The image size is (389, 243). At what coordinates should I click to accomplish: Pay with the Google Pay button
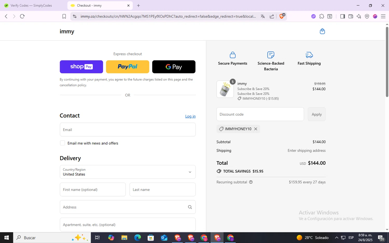[174, 67]
